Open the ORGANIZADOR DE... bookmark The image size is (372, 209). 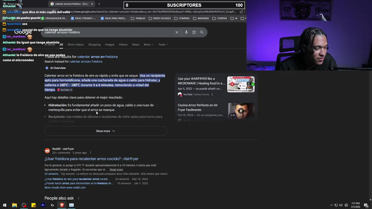pyautogui.click(x=54, y=18)
